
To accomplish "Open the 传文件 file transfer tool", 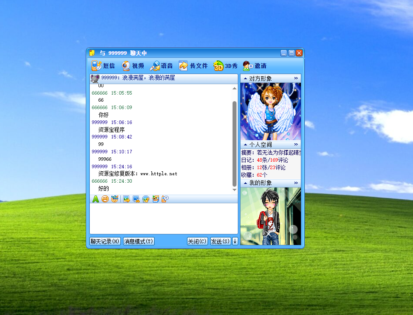I will coord(193,65).
